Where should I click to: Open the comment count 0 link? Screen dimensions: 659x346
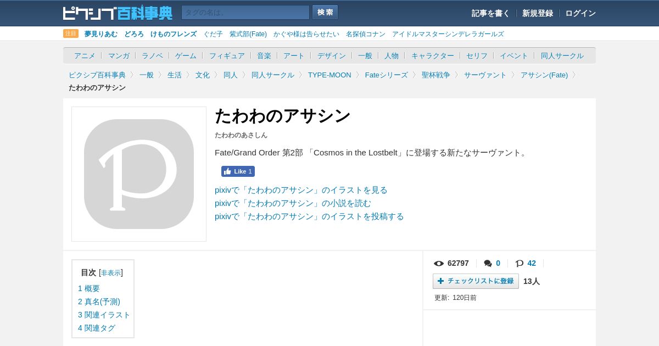click(498, 263)
